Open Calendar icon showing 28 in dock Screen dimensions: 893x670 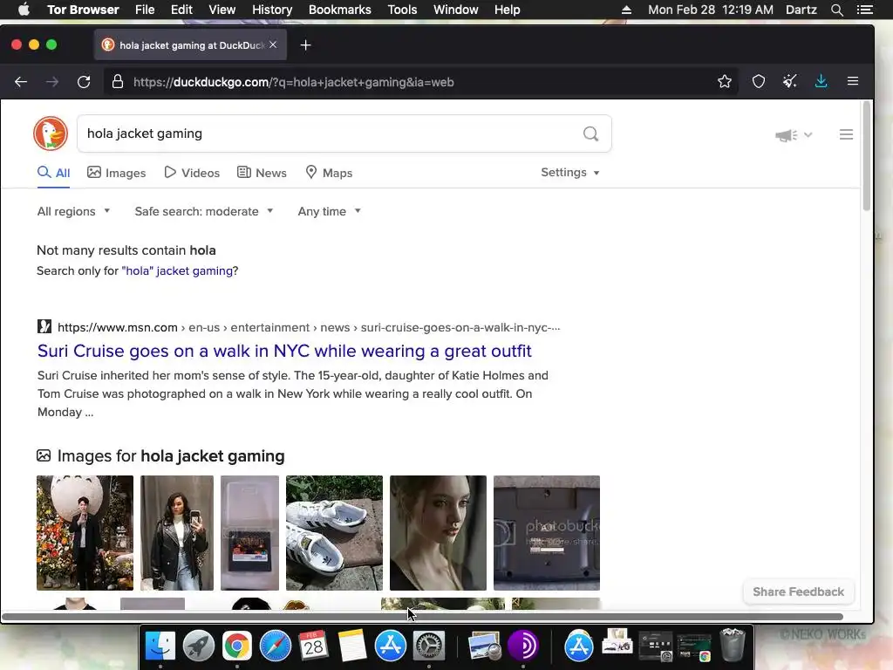[313, 646]
